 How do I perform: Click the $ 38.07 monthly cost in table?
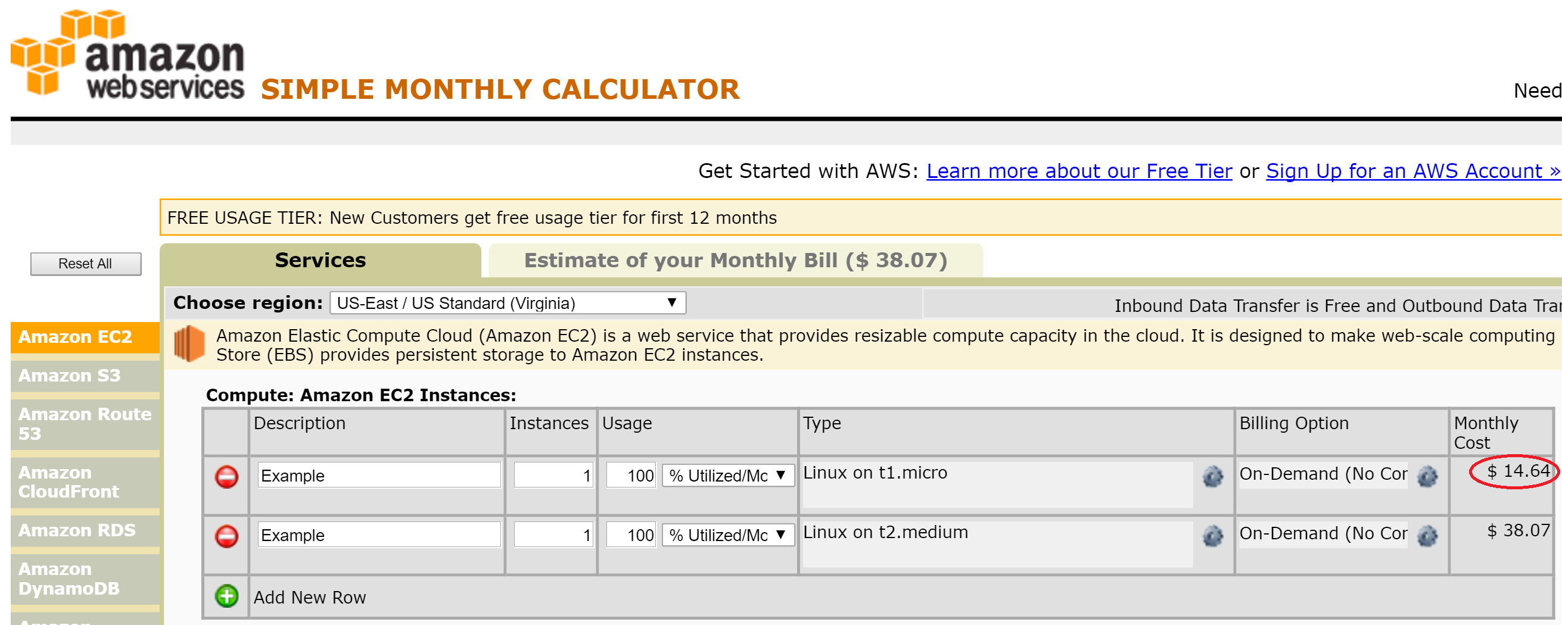point(1519,530)
